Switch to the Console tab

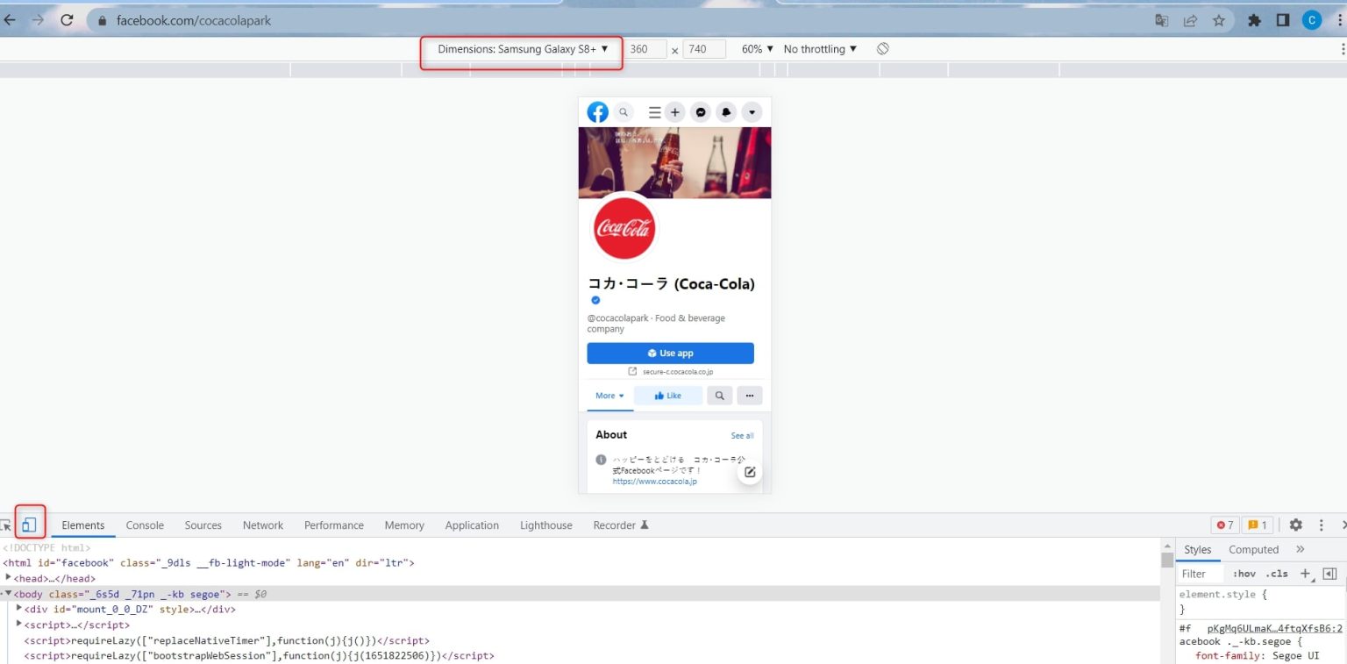click(144, 525)
